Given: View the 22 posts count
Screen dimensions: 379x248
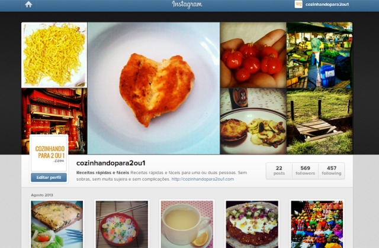Looking at the screenshot, I should [x=279, y=171].
